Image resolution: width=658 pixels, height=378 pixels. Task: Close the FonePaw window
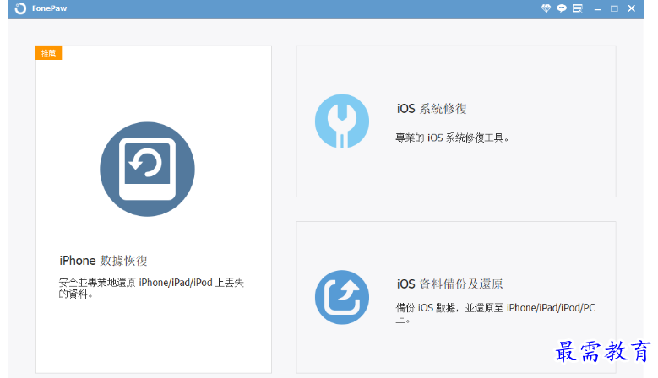coord(631,8)
